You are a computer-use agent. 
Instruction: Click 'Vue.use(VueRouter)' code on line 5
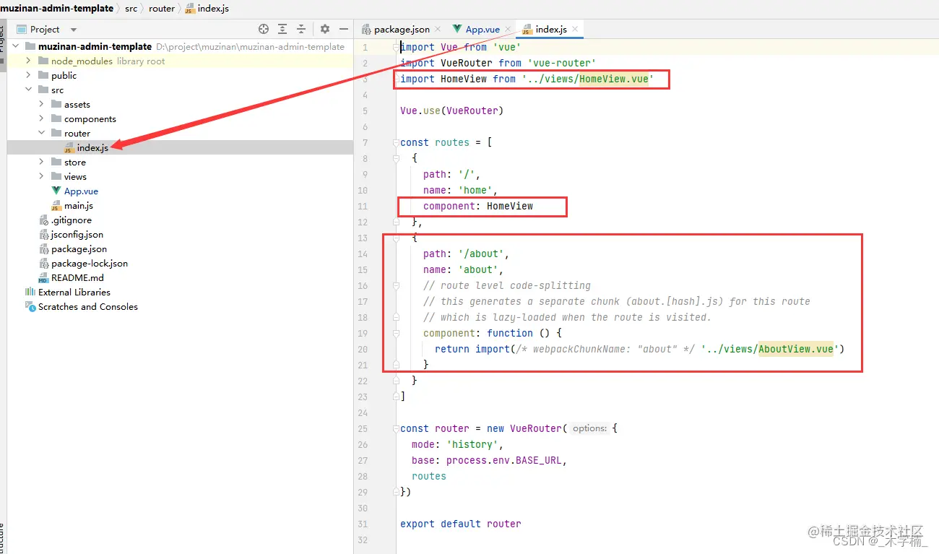[451, 111]
